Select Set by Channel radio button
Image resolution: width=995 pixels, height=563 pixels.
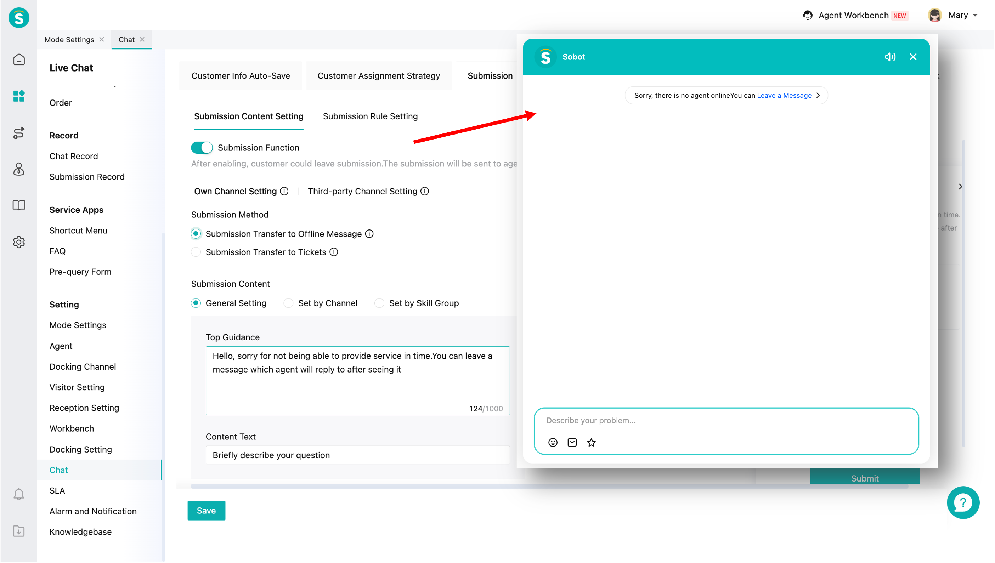click(288, 303)
